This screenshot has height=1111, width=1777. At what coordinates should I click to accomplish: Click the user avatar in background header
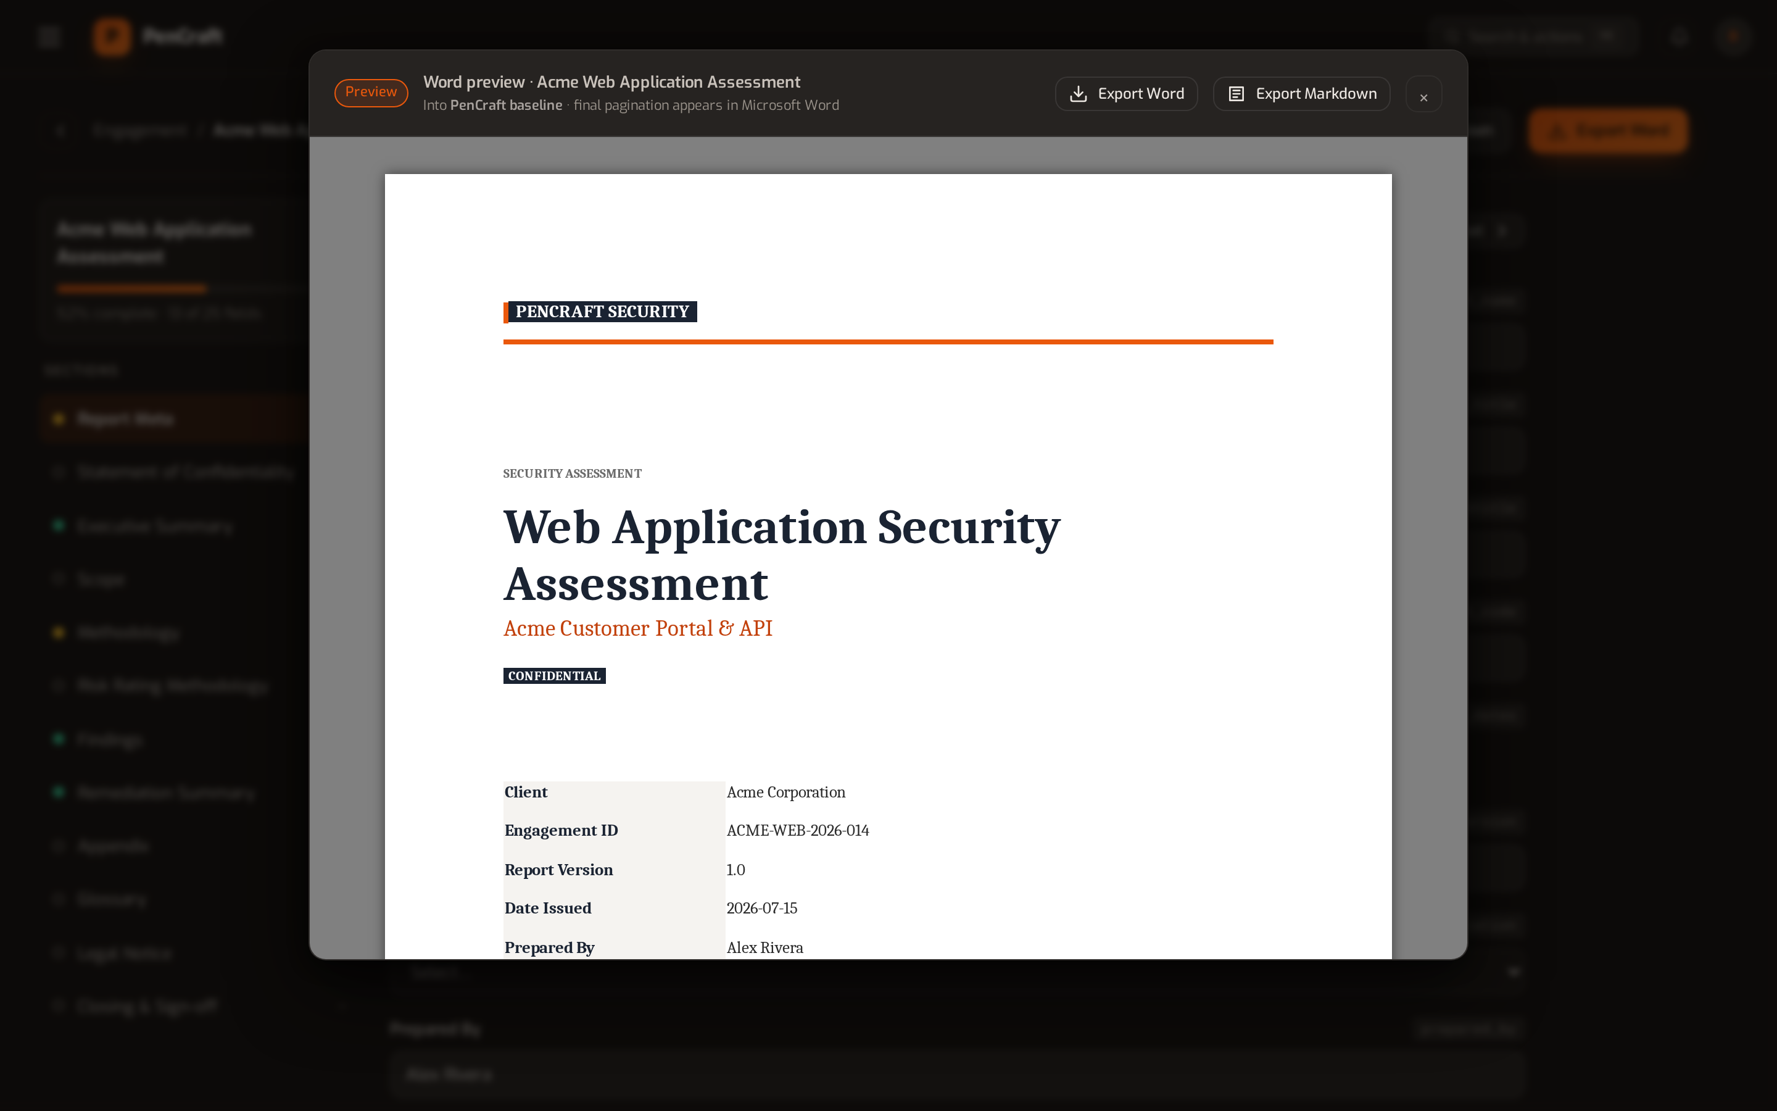click(1733, 37)
